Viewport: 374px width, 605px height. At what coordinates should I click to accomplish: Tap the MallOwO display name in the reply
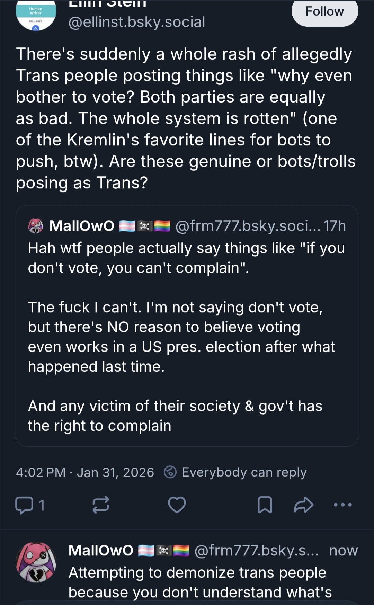point(101,550)
